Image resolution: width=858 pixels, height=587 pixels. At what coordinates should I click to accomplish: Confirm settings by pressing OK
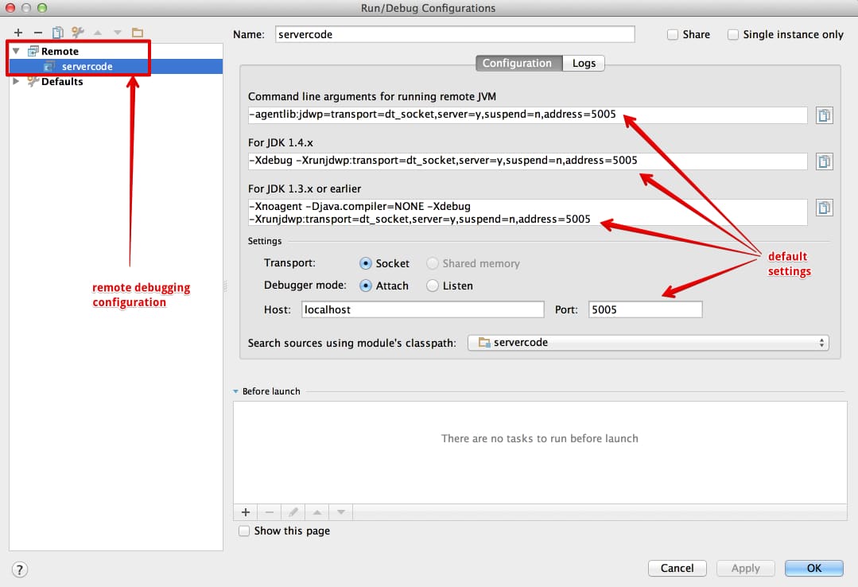click(813, 568)
